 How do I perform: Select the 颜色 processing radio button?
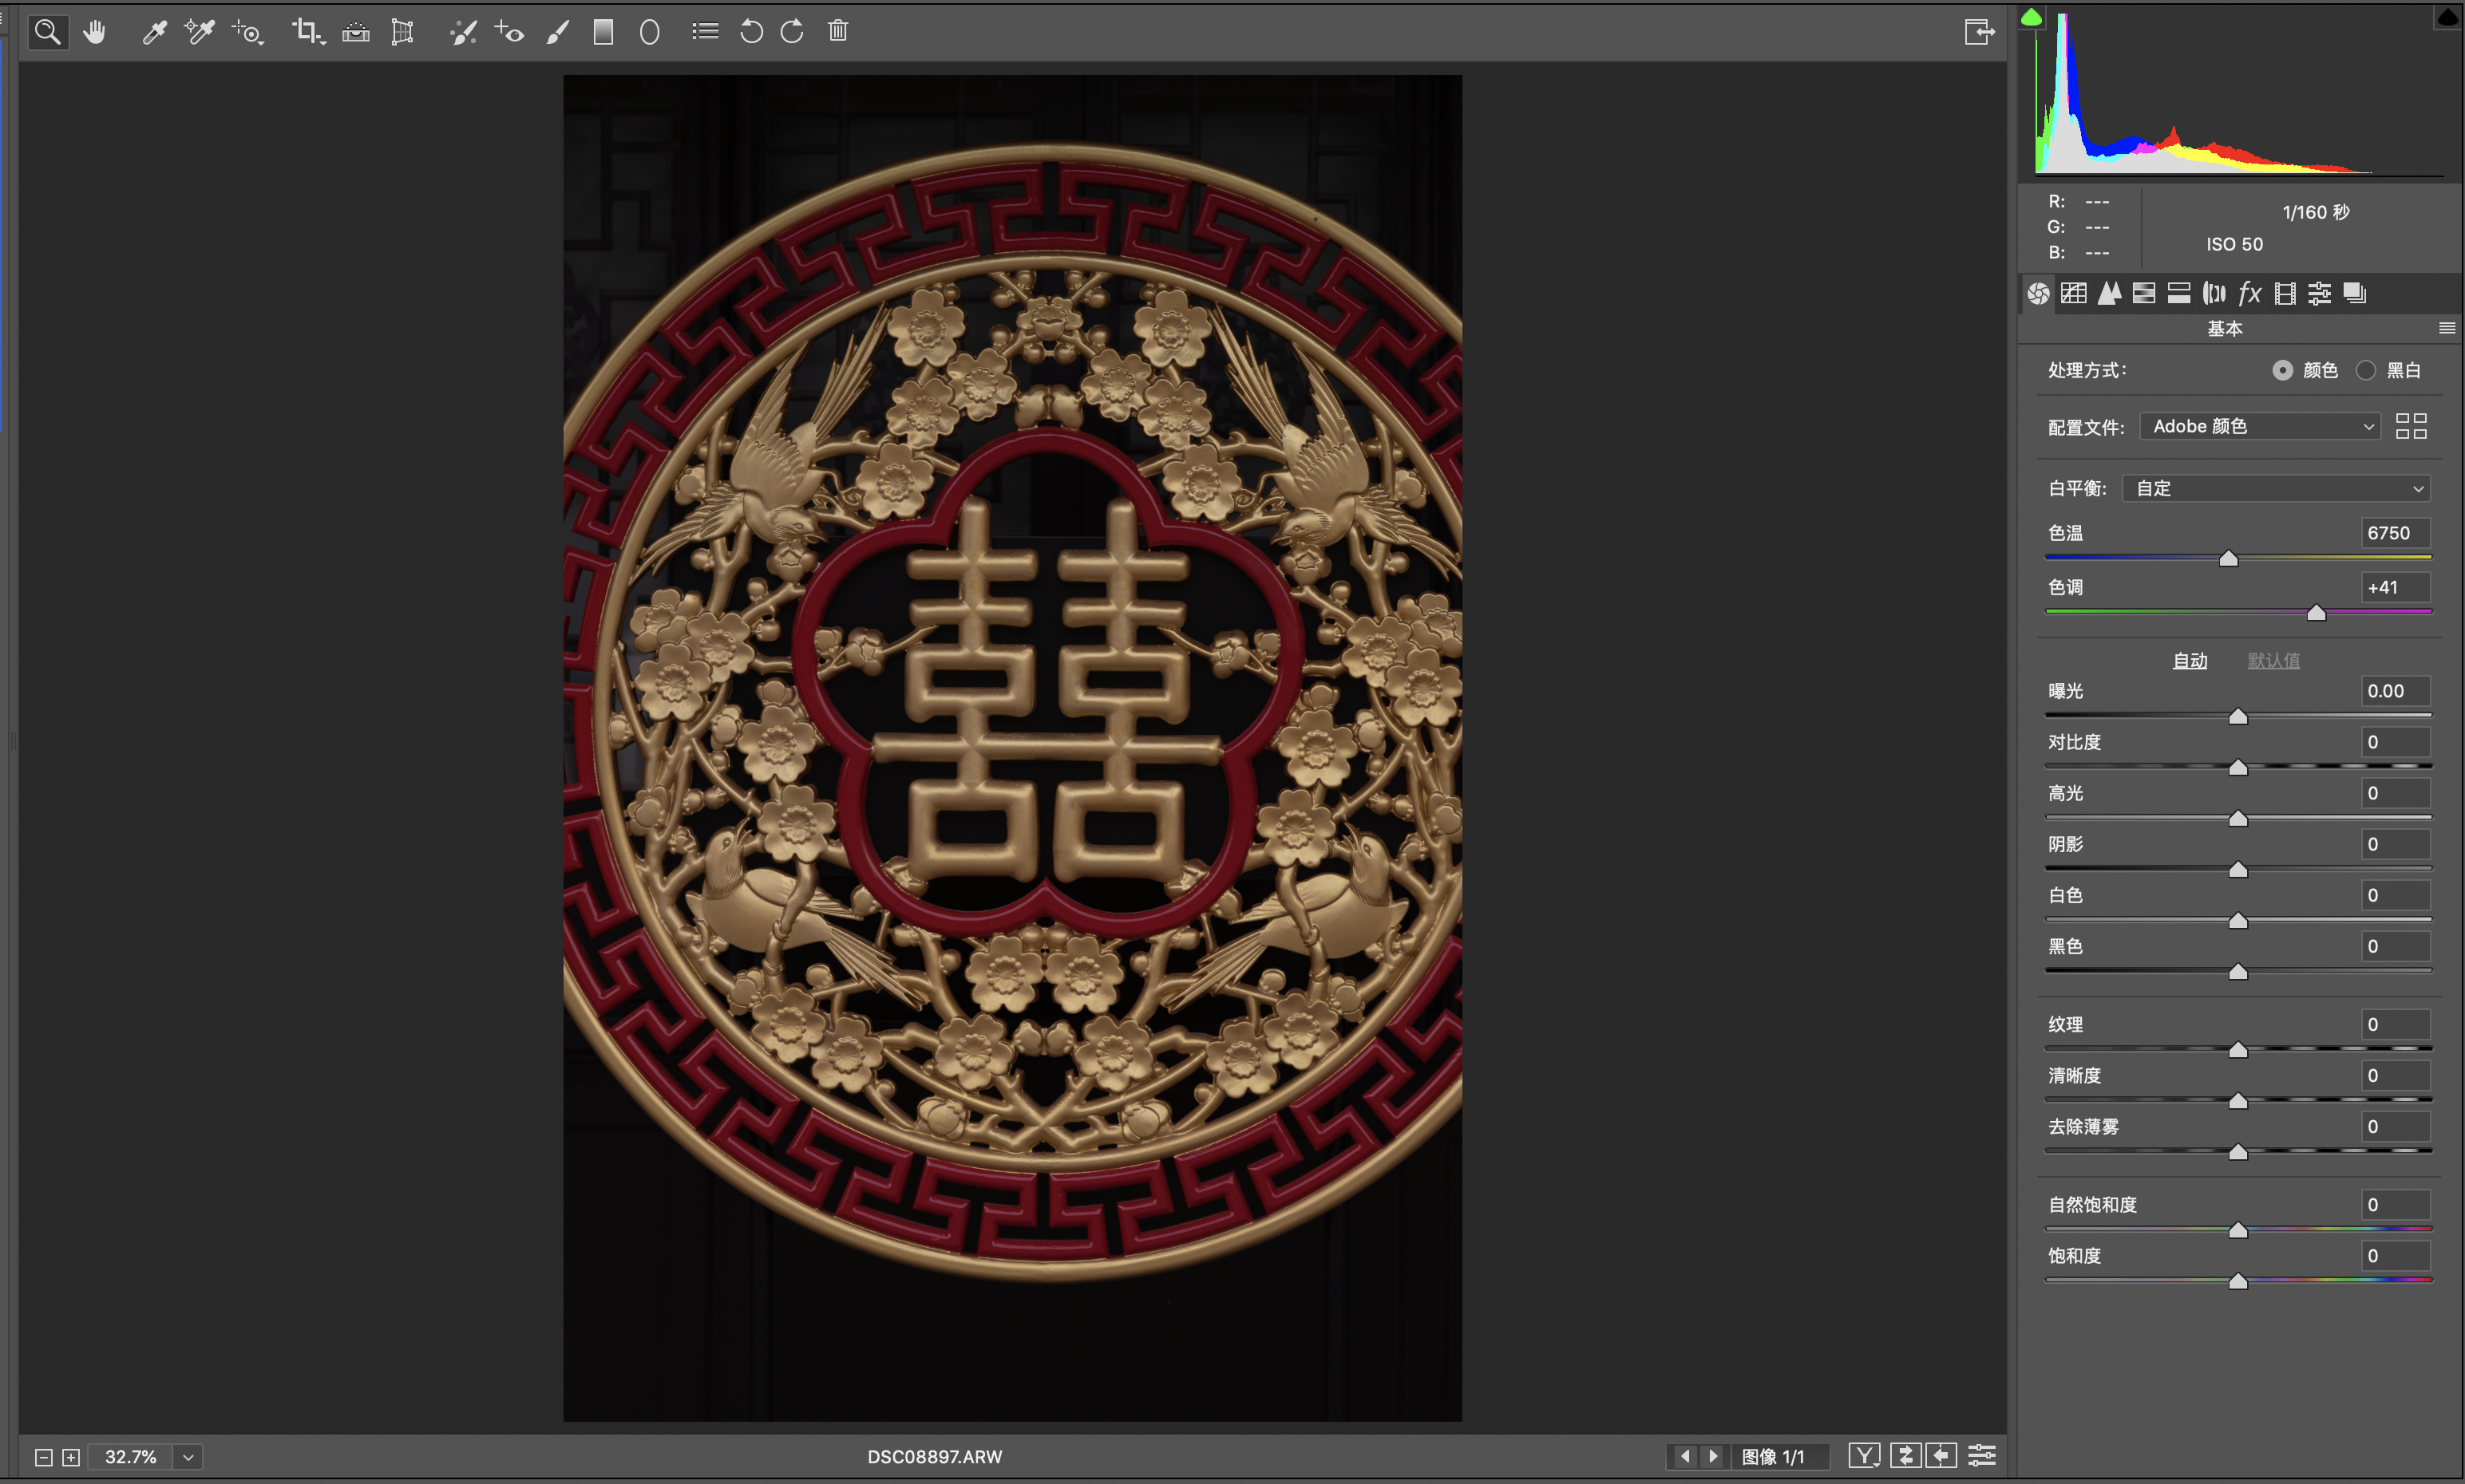pos(2282,370)
